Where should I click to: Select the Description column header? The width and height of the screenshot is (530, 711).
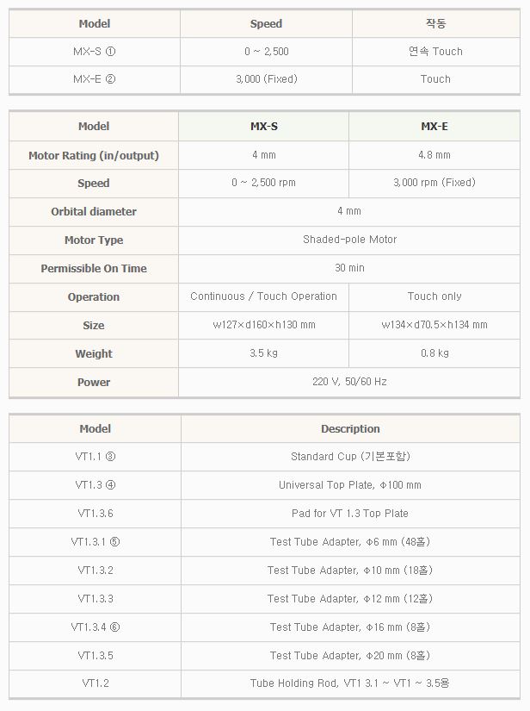click(x=350, y=428)
